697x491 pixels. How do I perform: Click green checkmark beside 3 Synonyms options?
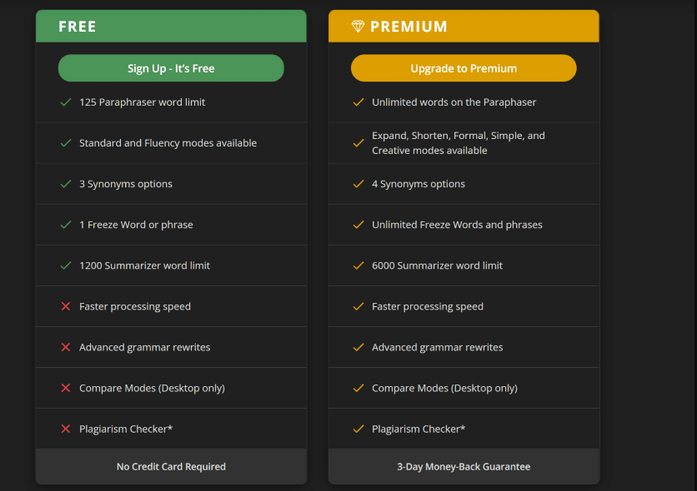pos(66,184)
